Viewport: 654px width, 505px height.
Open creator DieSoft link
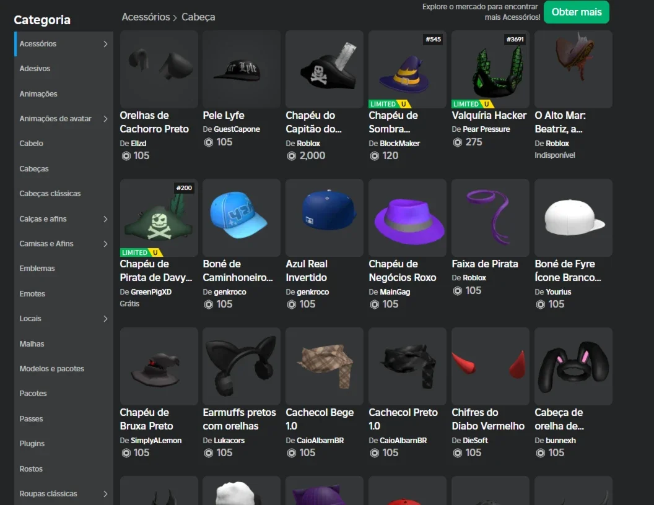(475, 441)
